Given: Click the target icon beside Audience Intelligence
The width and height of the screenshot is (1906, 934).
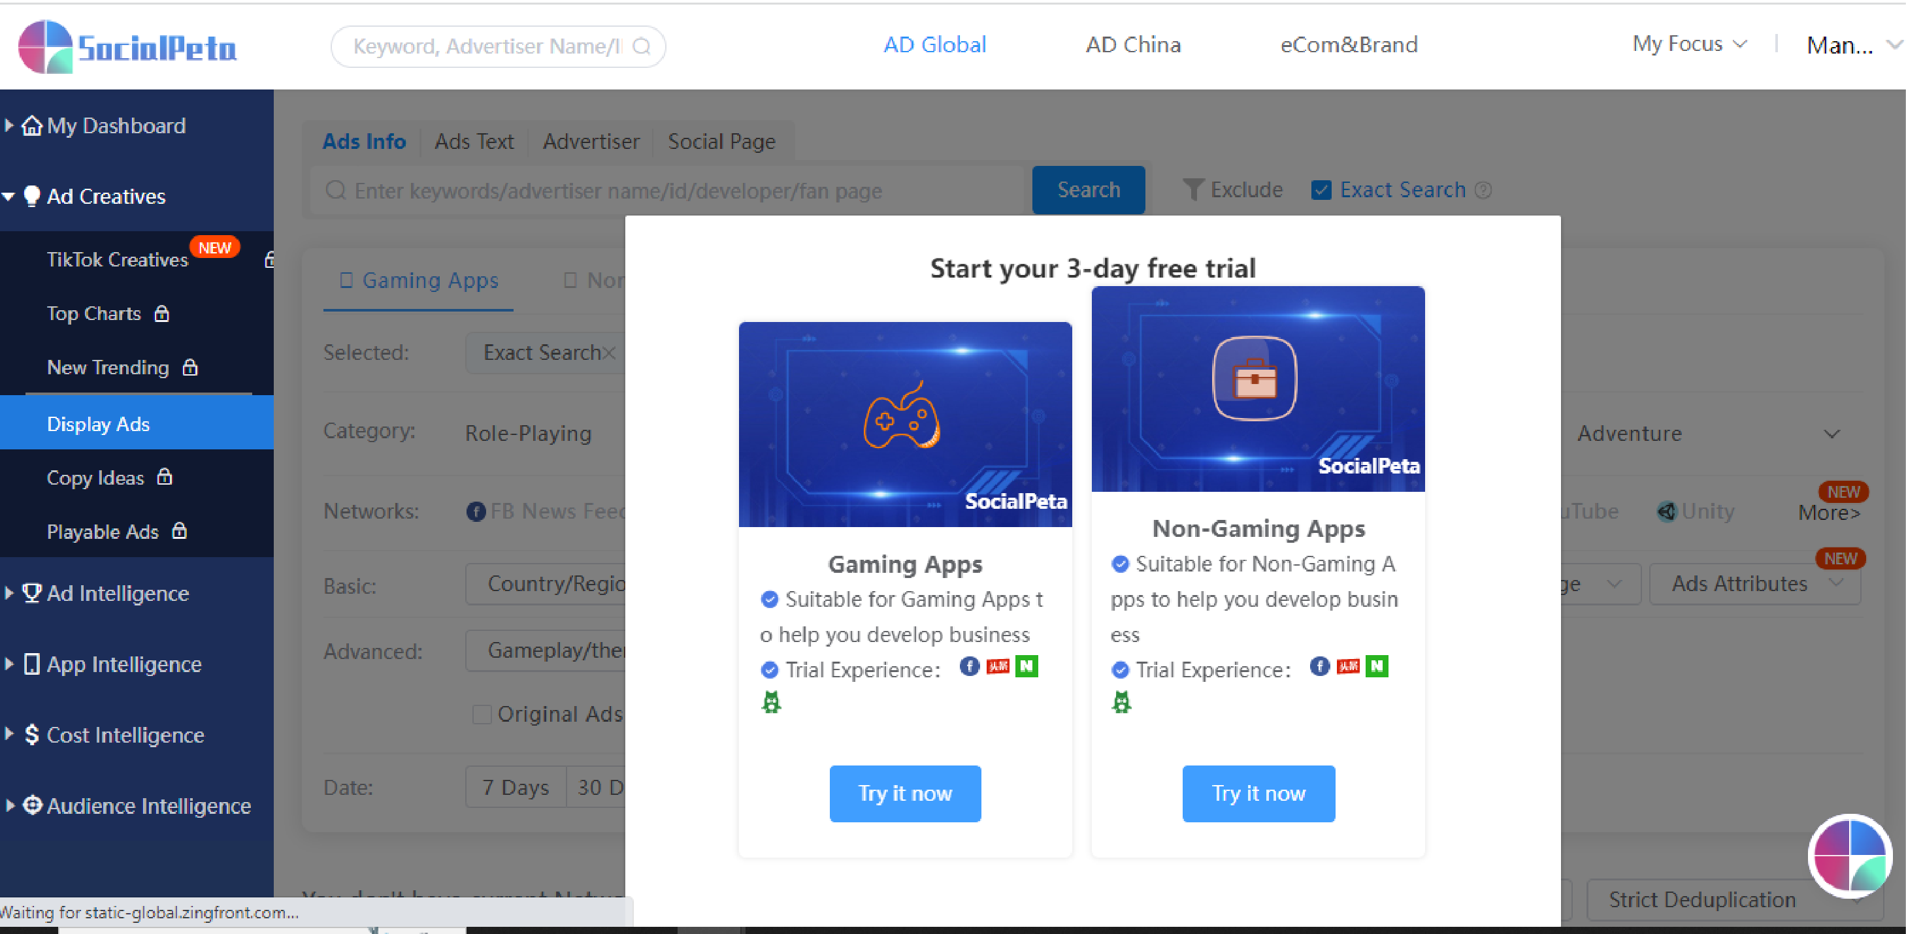Looking at the screenshot, I should pos(32,805).
